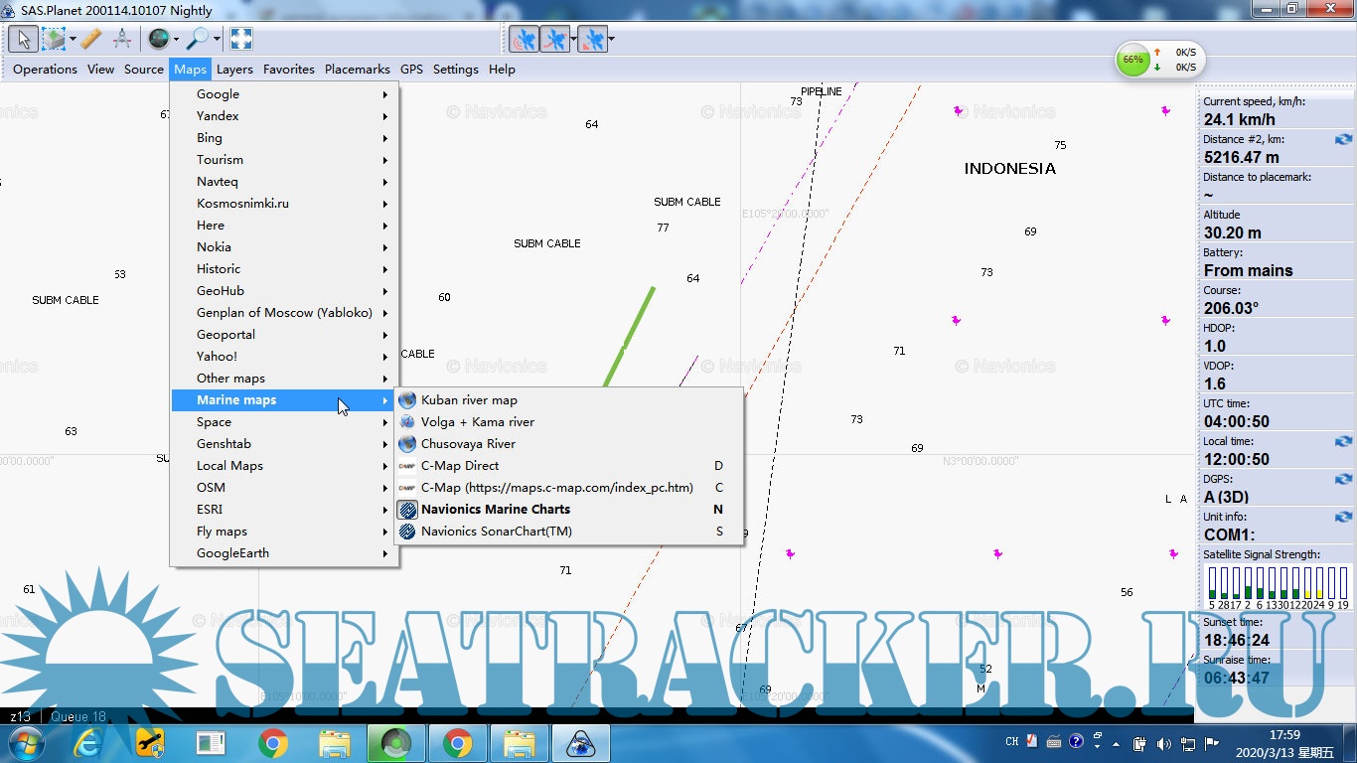Open the dropdown arrow beside the globe icon
This screenshot has height=763, width=1357.
point(176,41)
